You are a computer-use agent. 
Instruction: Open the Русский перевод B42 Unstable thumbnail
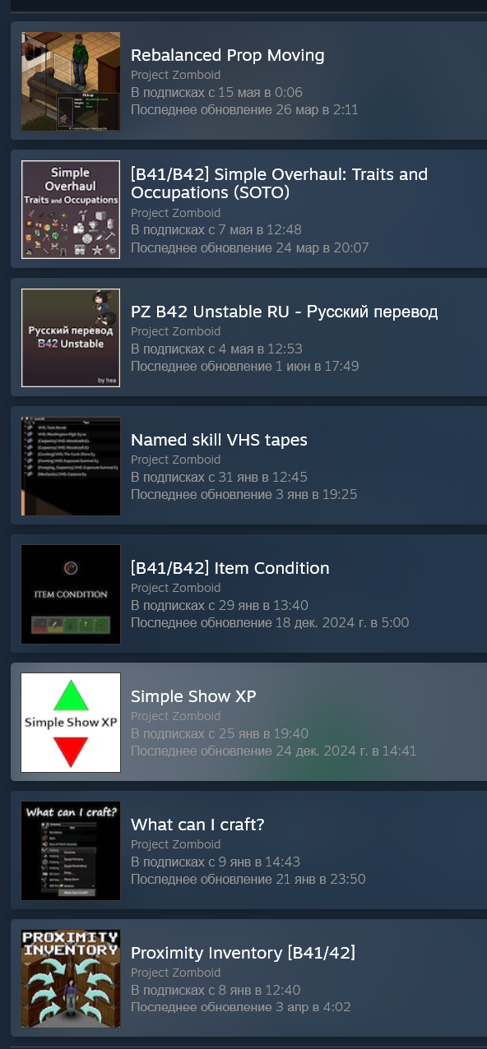pos(71,338)
